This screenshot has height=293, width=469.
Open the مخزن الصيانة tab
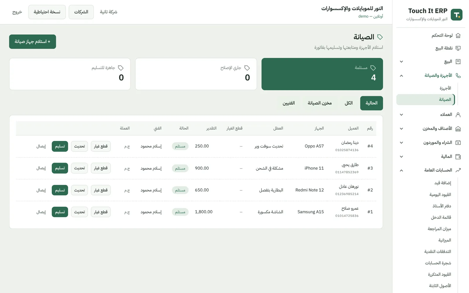(x=320, y=103)
